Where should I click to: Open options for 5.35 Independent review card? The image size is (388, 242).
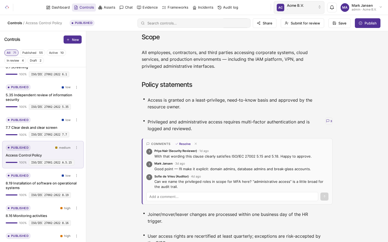(77, 87)
